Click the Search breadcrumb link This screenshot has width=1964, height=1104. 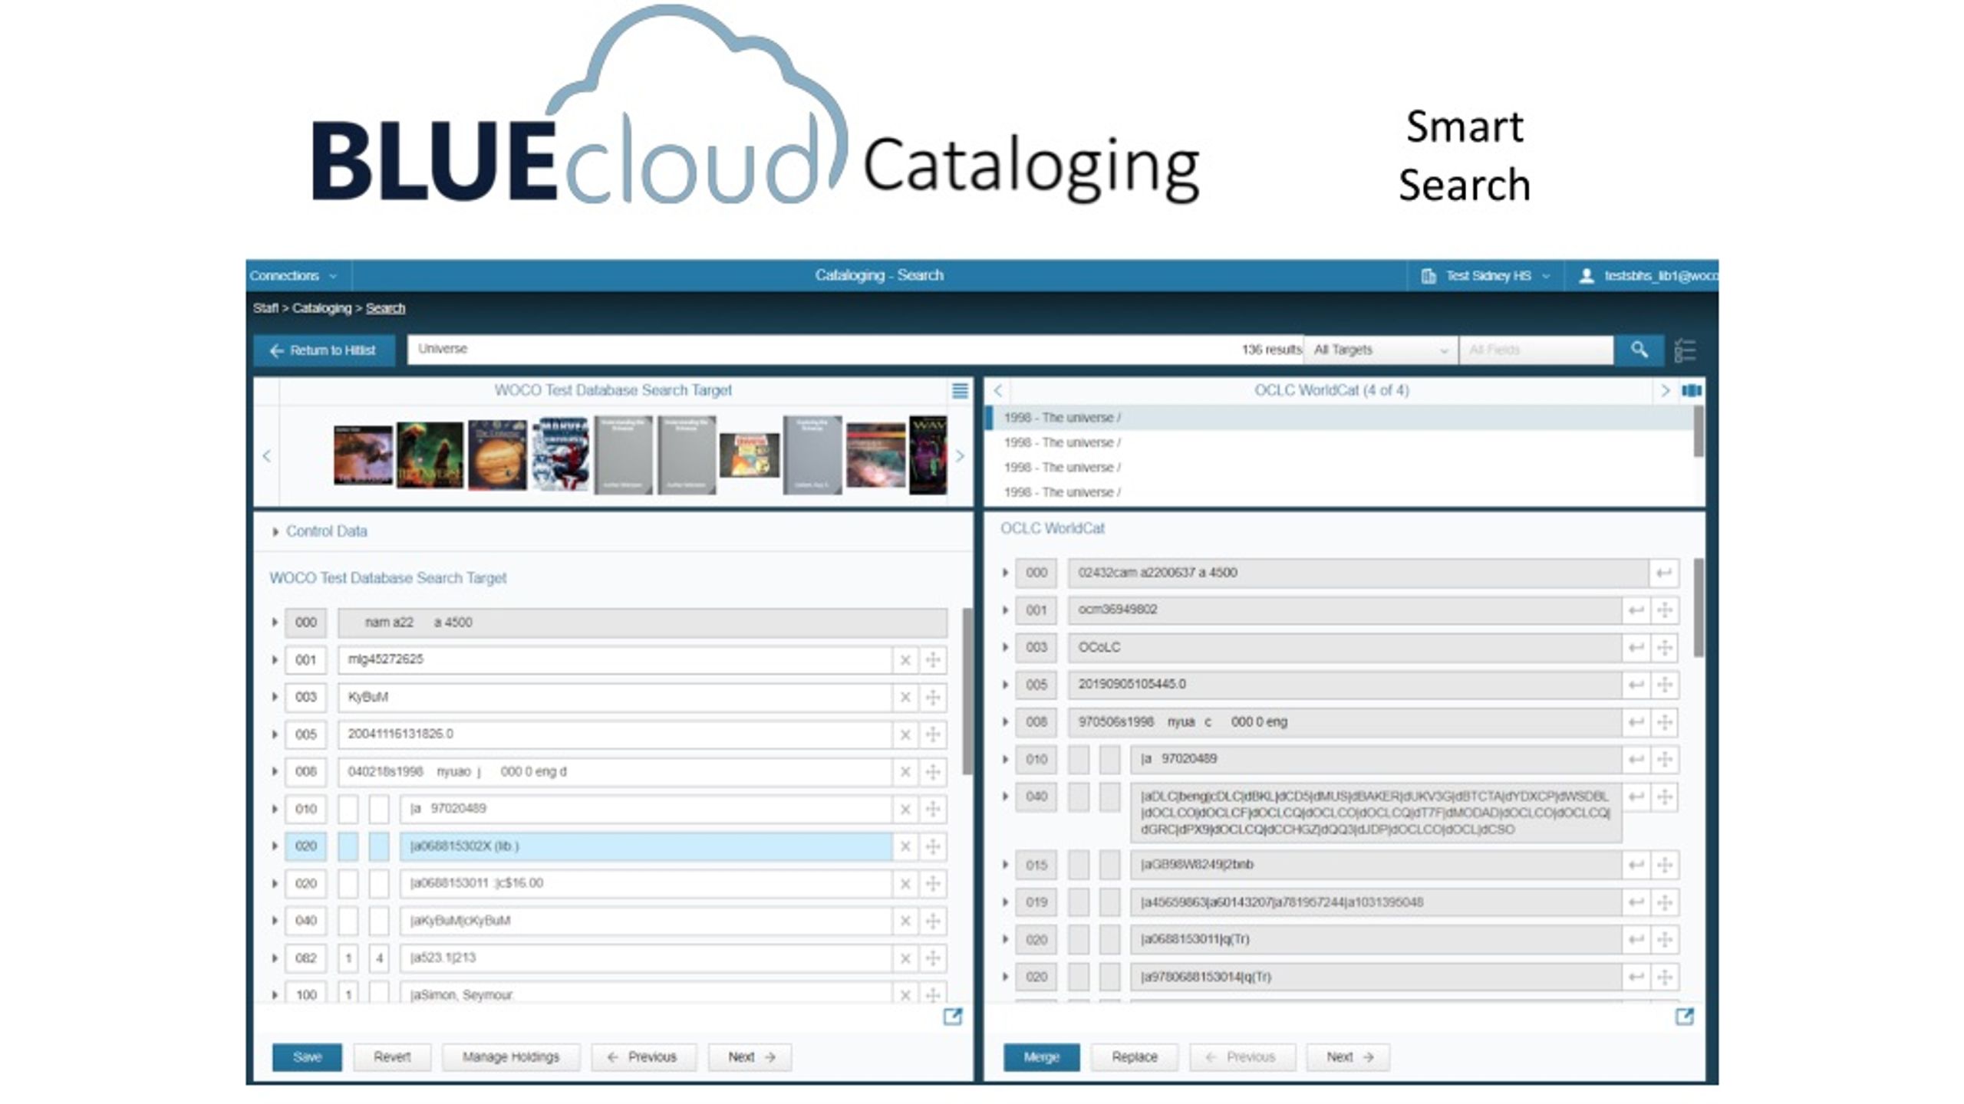(385, 308)
